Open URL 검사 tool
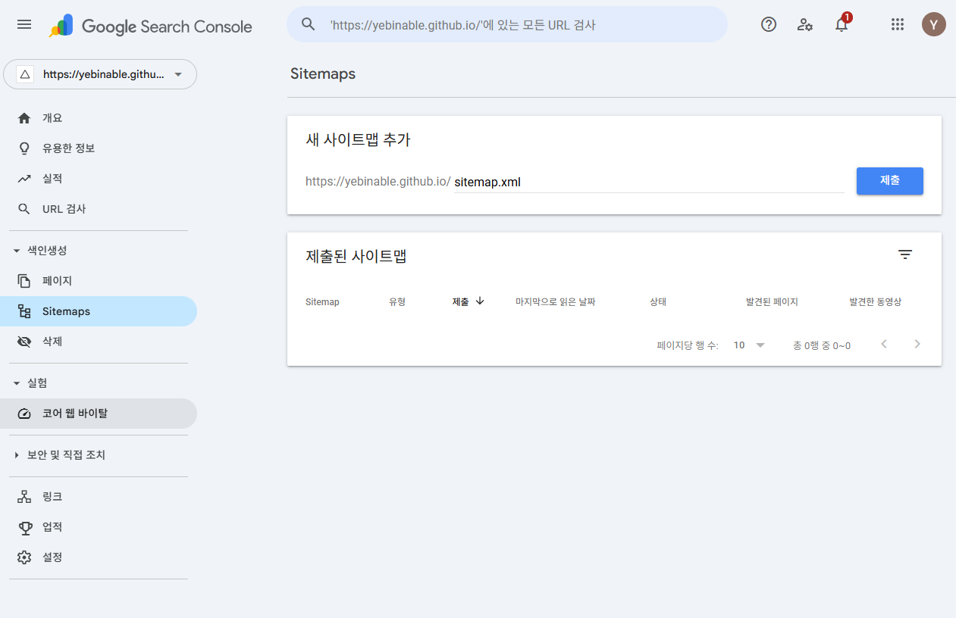Image resolution: width=956 pixels, height=618 pixels. [x=99, y=209]
